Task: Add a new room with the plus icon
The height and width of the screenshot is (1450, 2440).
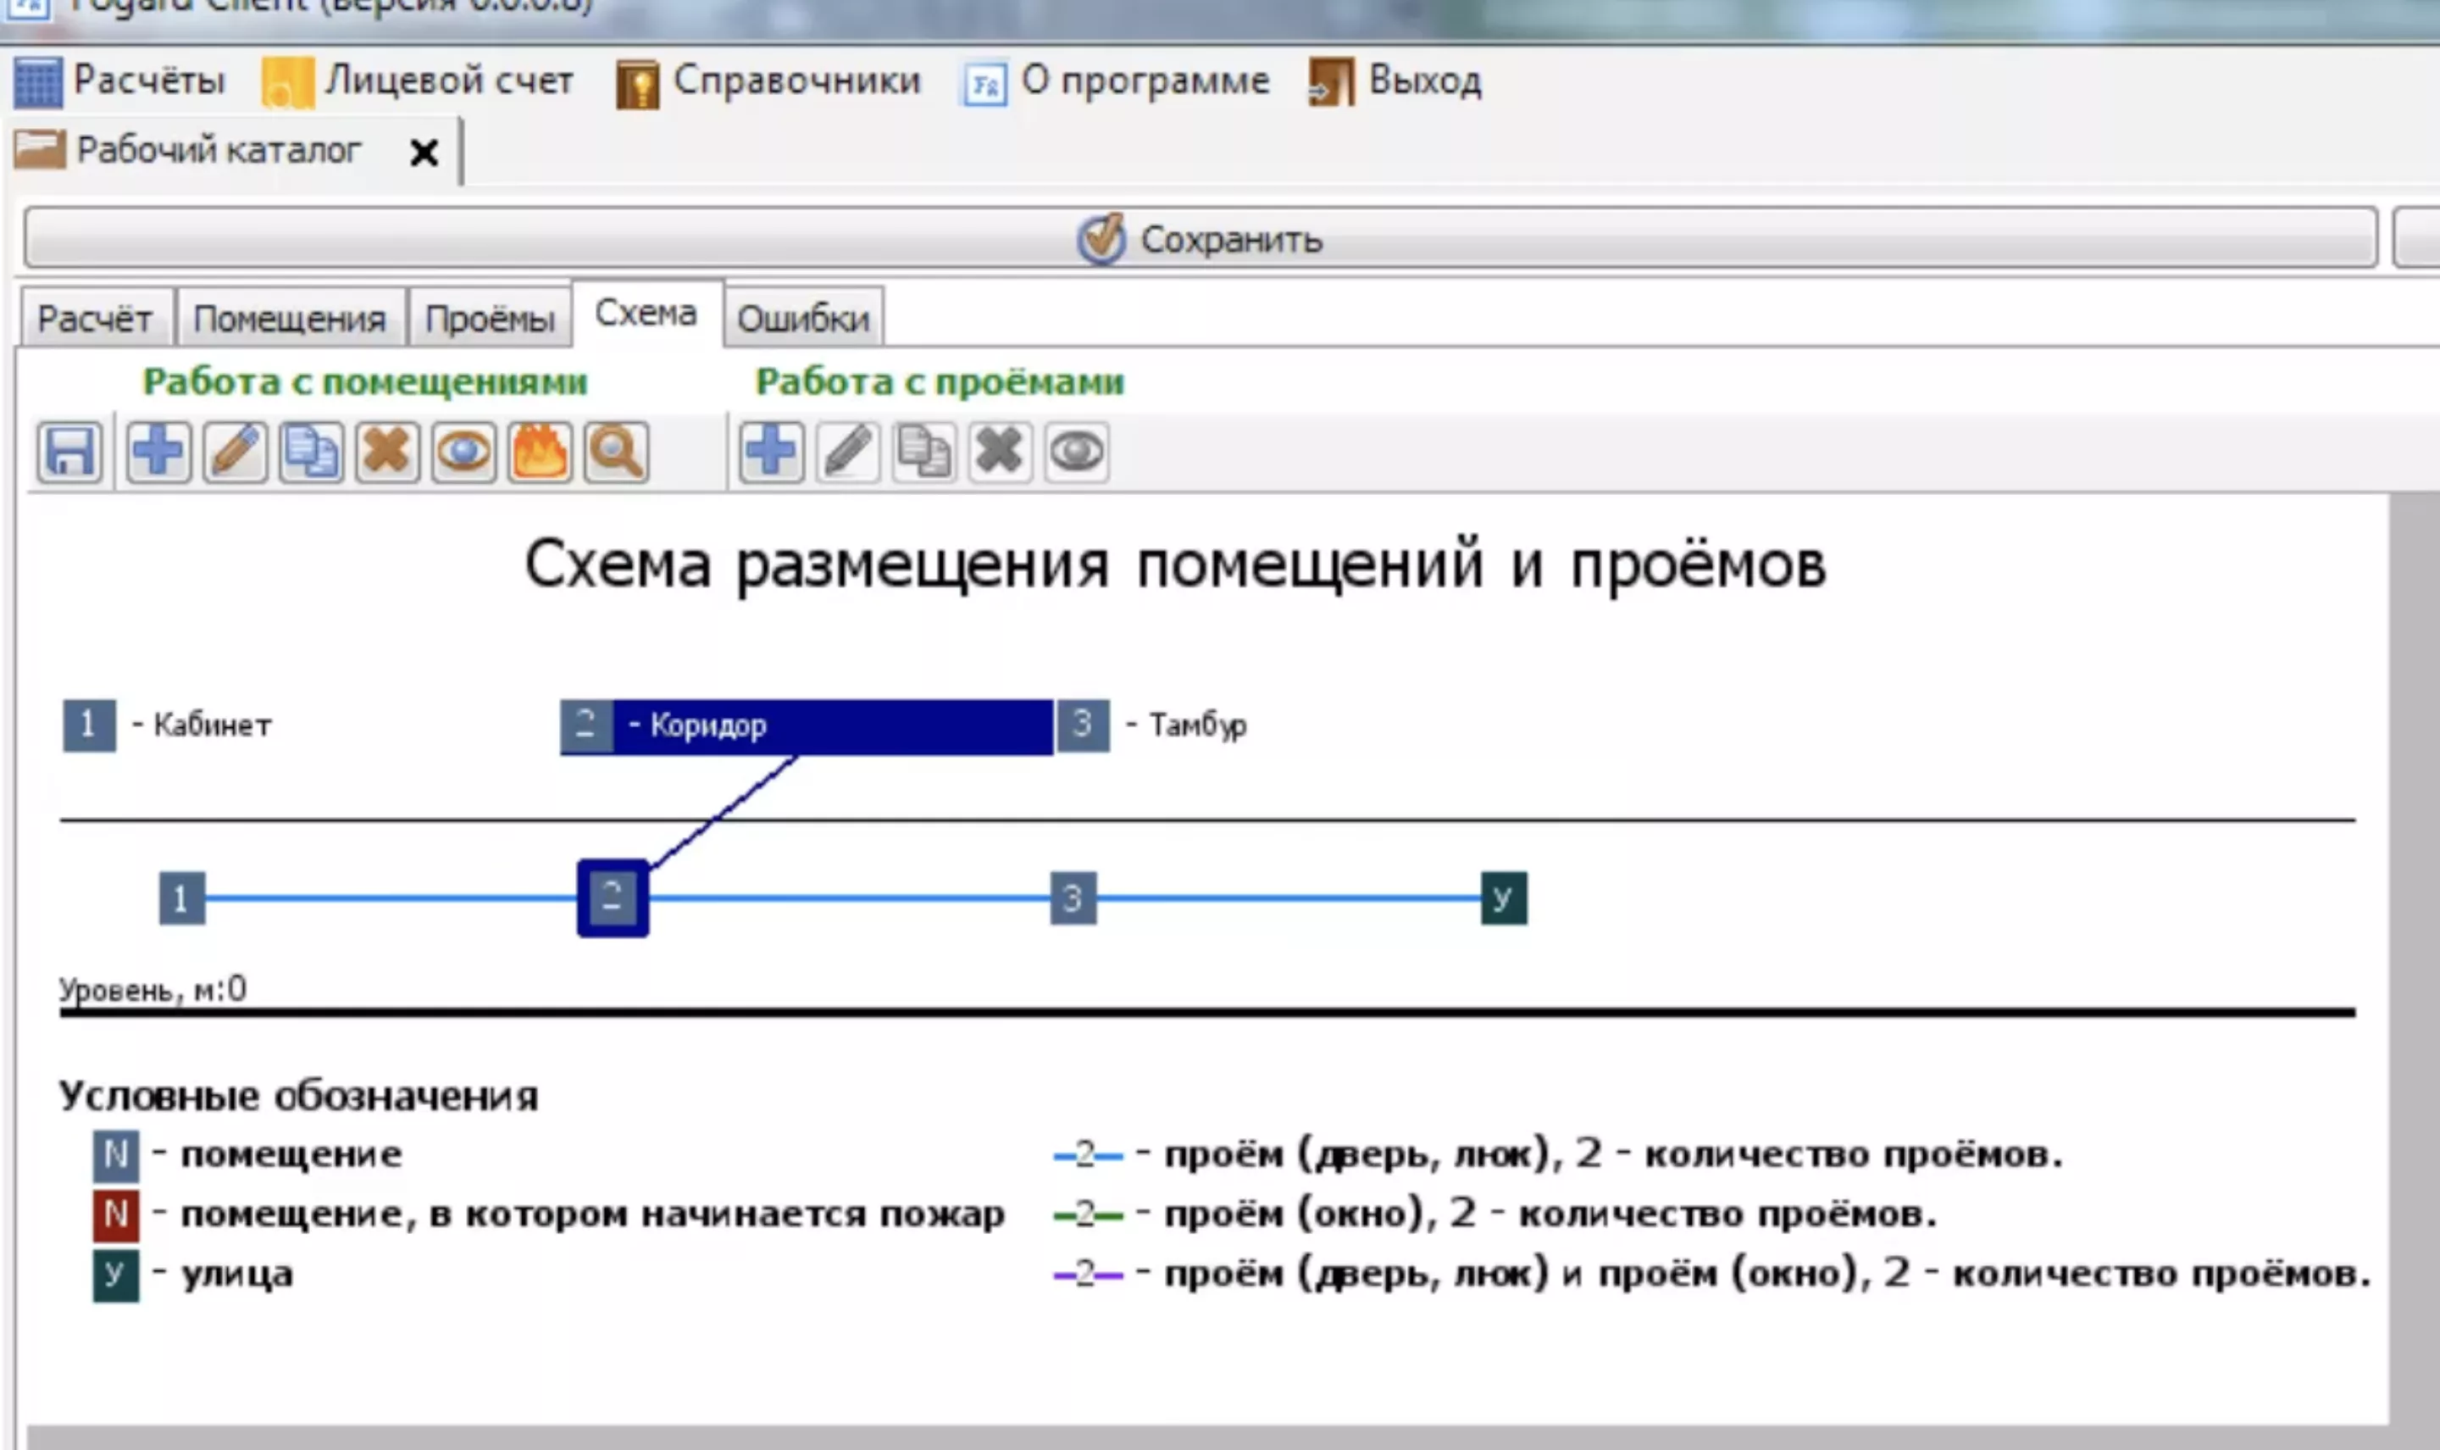Action: (159, 452)
